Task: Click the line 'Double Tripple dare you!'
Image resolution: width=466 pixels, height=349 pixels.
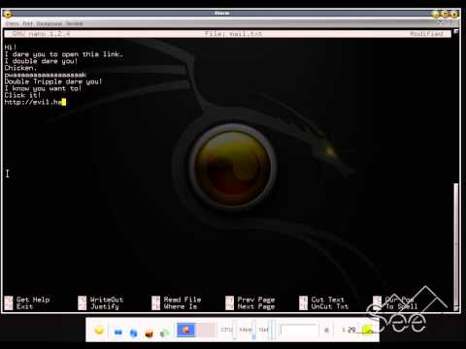Action: (x=53, y=81)
